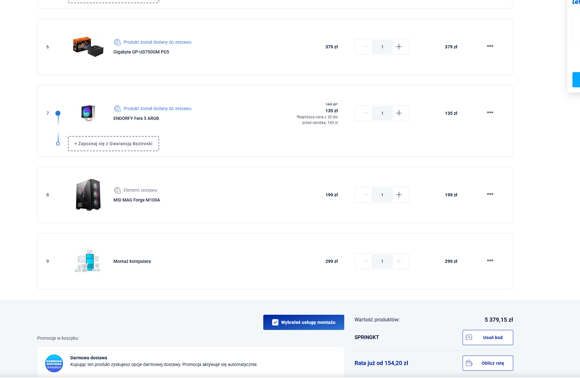Click Darmowa dostawa promotion badge
Image resolution: width=580 pixels, height=378 pixels.
pyautogui.click(x=54, y=363)
